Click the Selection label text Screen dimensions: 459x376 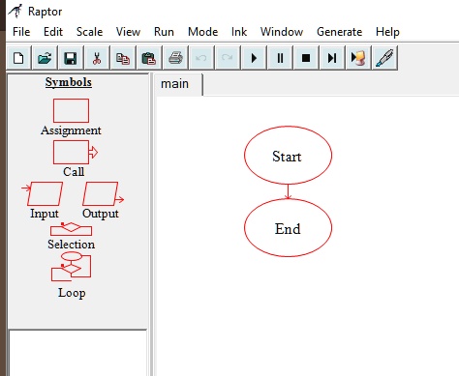[72, 244]
